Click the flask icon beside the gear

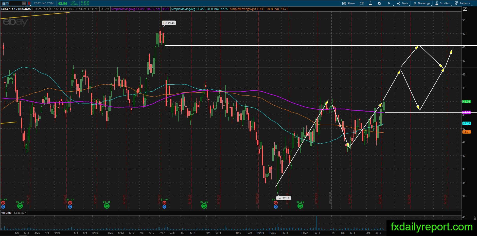(370, 3)
